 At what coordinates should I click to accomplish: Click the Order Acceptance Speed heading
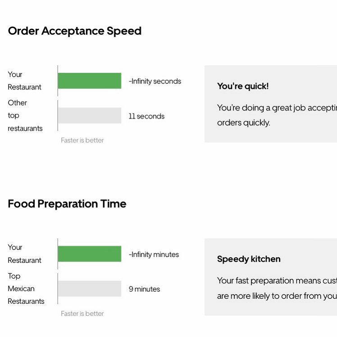[75, 31]
